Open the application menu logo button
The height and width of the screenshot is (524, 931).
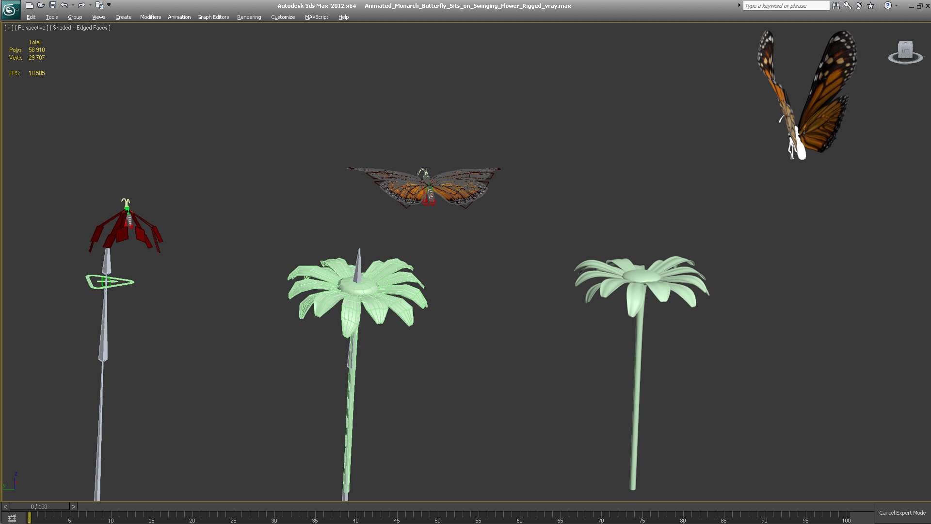click(x=10, y=10)
